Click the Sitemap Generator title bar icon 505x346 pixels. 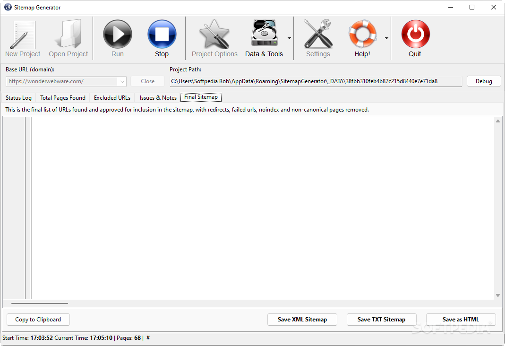8,7
